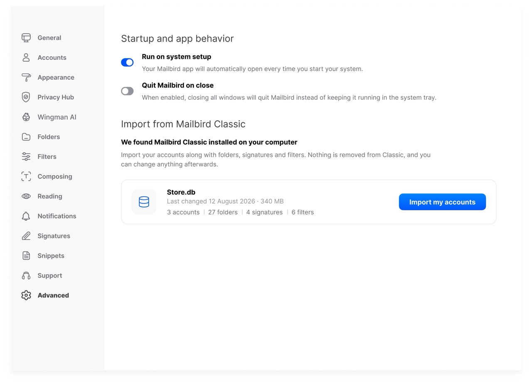Click the Filters sliders icon
Image resolution: width=532 pixels, height=386 pixels.
click(x=26, y=157)
